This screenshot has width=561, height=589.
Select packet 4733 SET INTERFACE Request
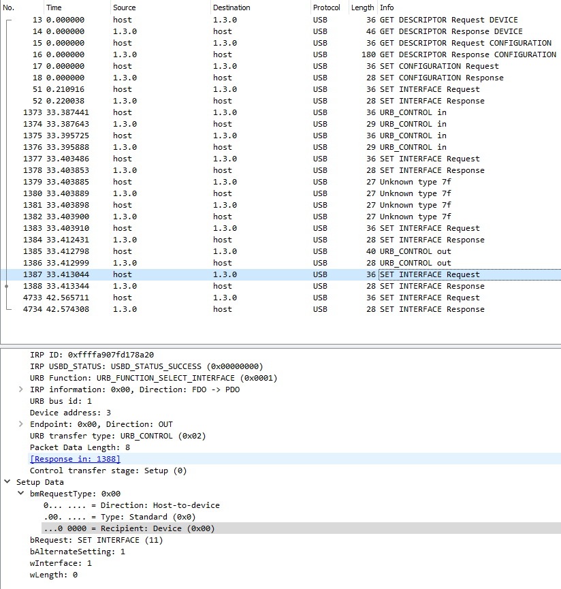click(x=280, y=298)
